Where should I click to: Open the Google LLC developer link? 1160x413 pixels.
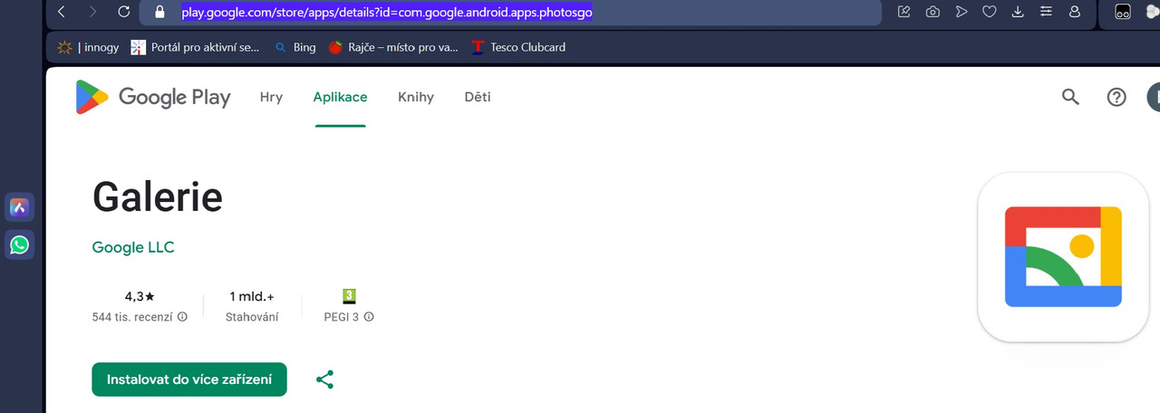pyautogui.click(x=133, y=247)
